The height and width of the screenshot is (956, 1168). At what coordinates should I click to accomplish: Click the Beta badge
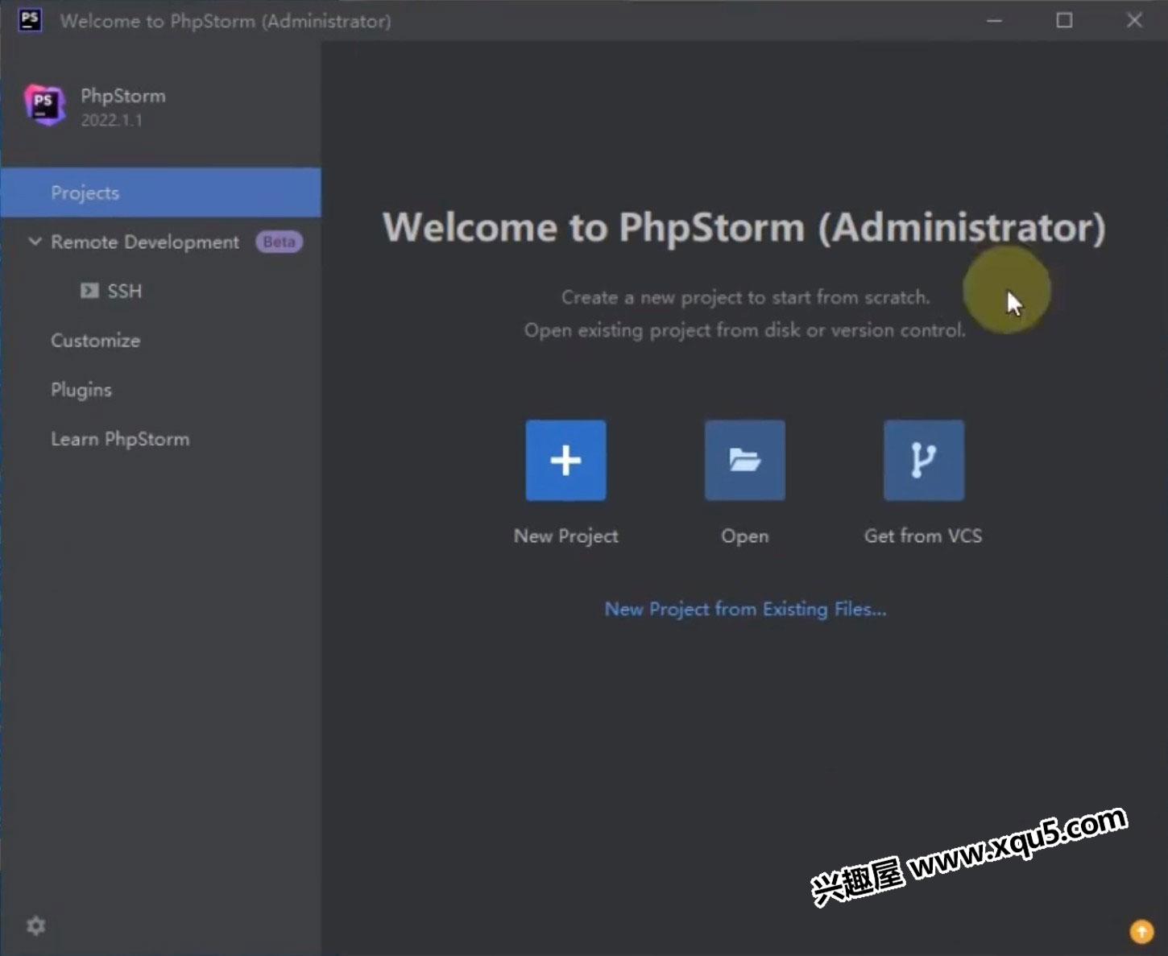[279, 242]
